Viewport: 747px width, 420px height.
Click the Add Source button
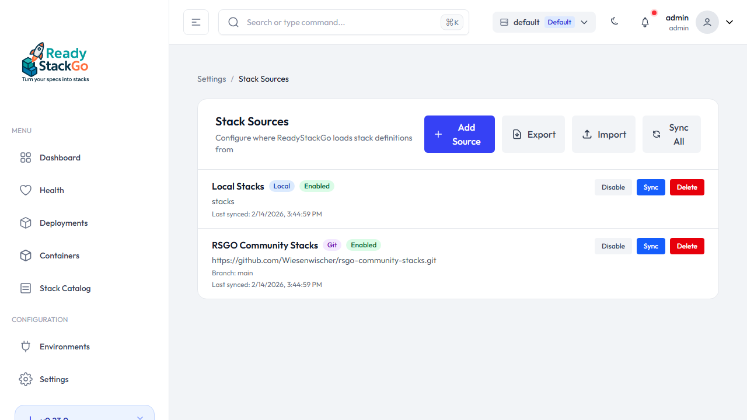(x=459, y=134)
